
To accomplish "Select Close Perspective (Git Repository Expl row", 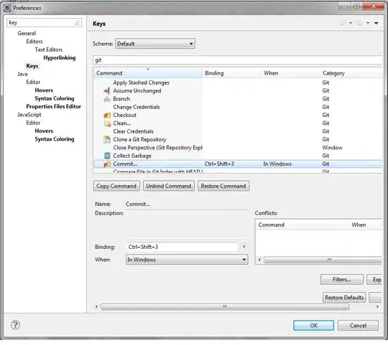I will pos(238,148).
